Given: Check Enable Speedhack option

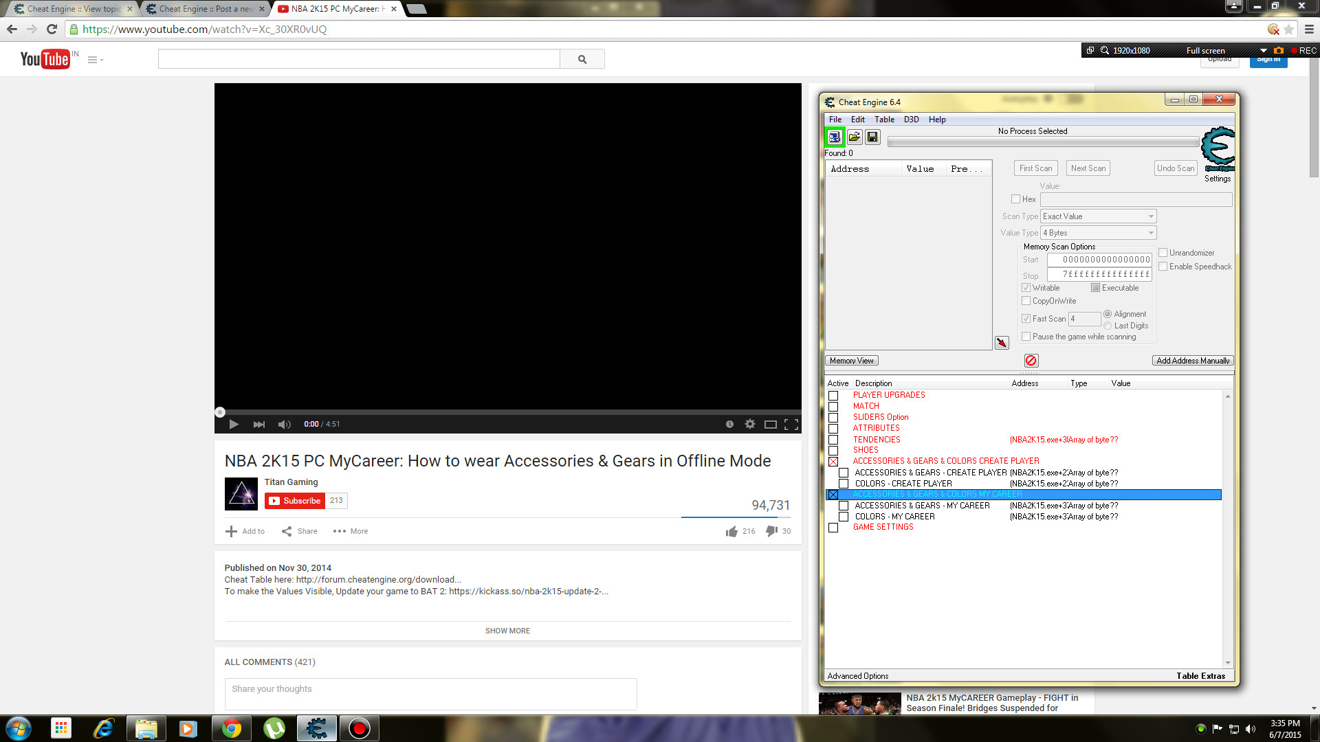Looking at the screenshot, I should coord(1163,267).
